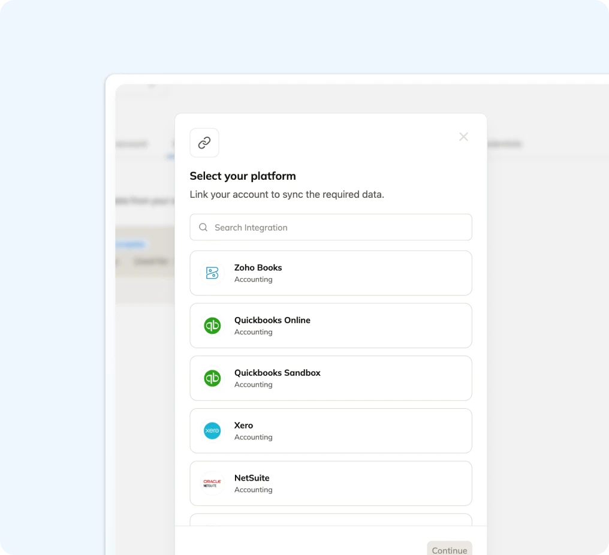
Task: Click the X to dismiss the platform dialog
Action: pyautogui.click(x=463, y=137)
